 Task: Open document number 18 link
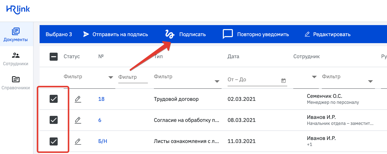pyautogui.click(x=101, y=99)
